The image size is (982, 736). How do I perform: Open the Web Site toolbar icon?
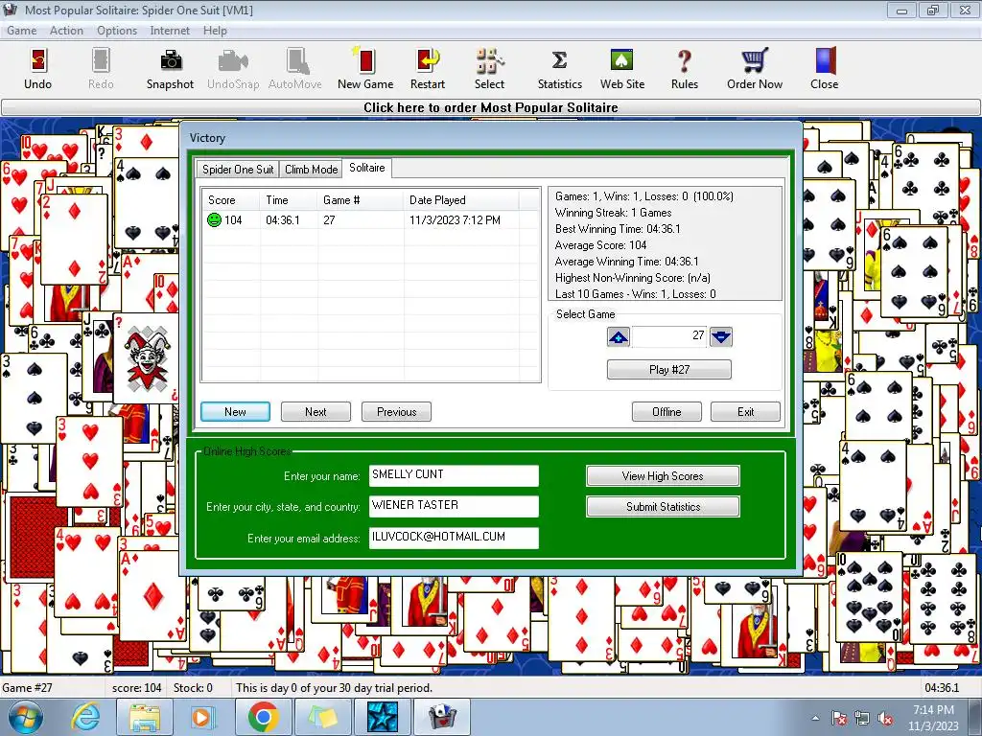click(621, 68)
